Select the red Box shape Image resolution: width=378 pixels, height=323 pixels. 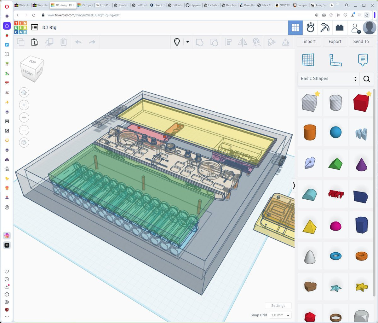tap(361, 103)
